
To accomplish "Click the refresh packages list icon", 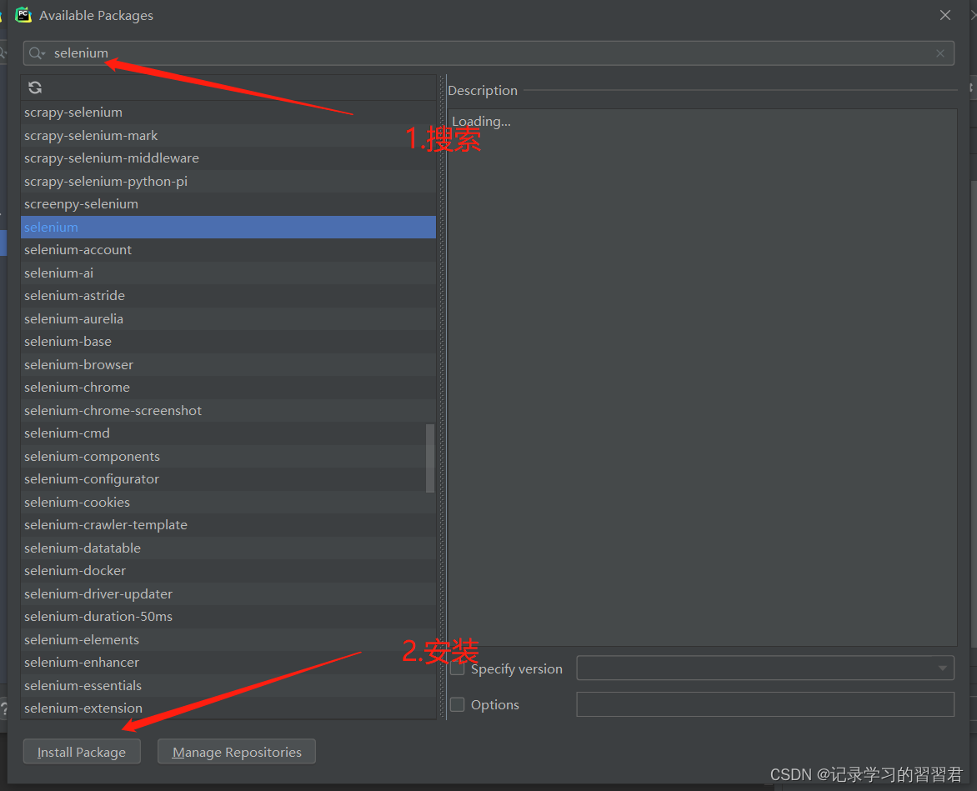I will (35, 88).
